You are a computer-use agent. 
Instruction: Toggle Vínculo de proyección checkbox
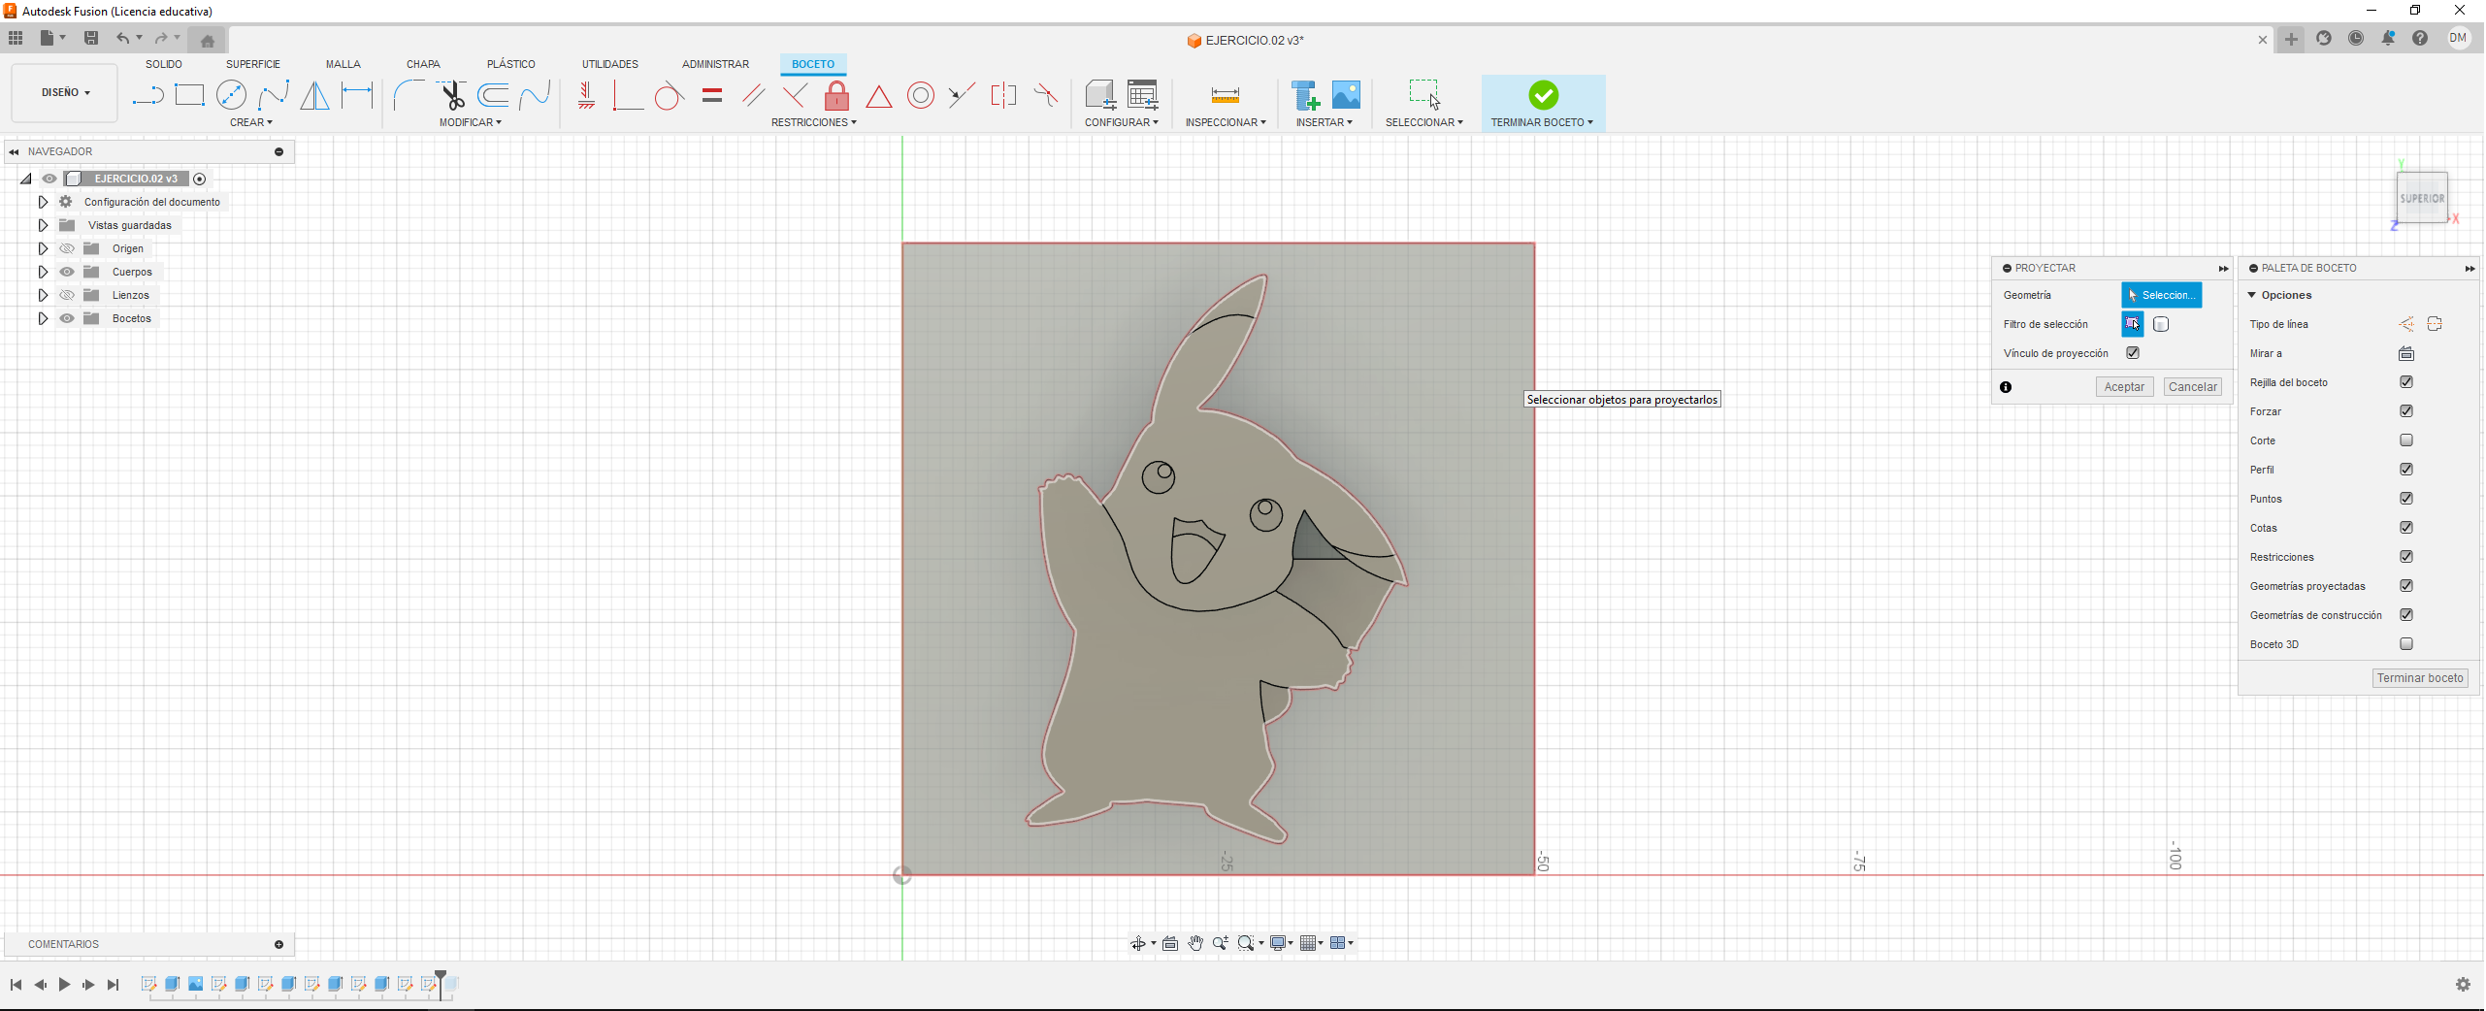tap(2133, 353)
